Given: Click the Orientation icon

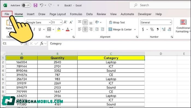Looking at the screenshot, I should (x=97, y=22).
